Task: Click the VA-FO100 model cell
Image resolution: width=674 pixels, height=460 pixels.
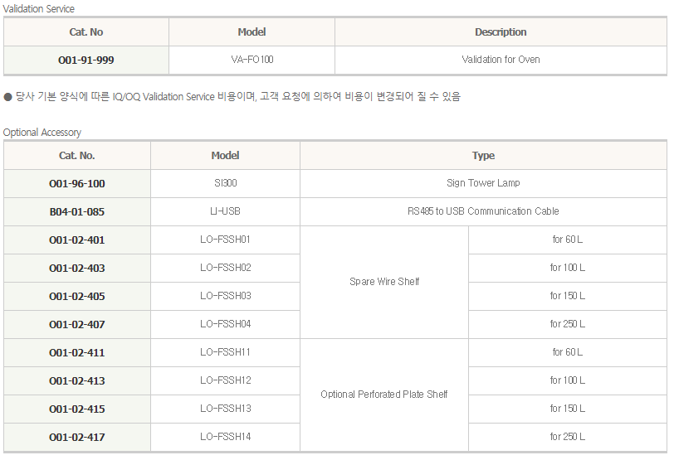Action: pos(252,60)
